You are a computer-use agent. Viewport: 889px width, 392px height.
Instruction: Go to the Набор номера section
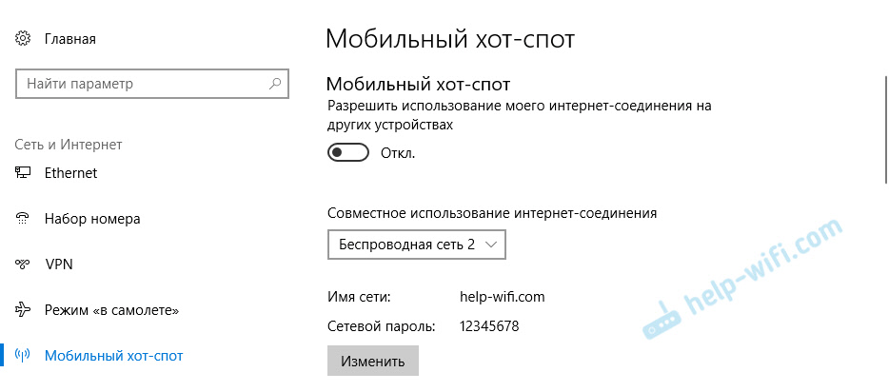[92, 219]
